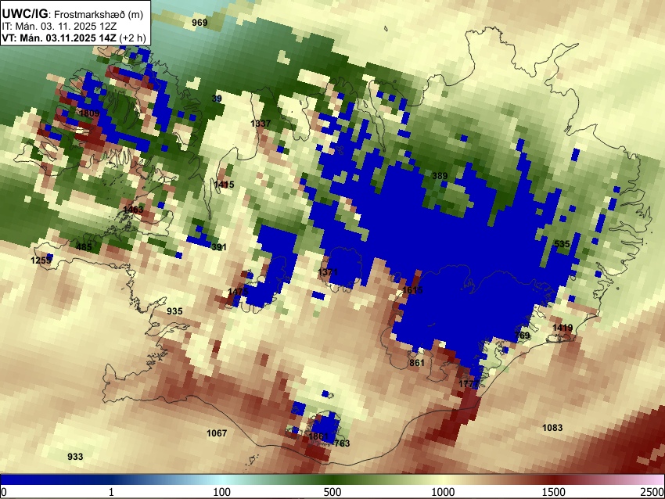Click the map value 769
Screen dimensions: 665x499
pyautogui.click(x=522, y=336)
